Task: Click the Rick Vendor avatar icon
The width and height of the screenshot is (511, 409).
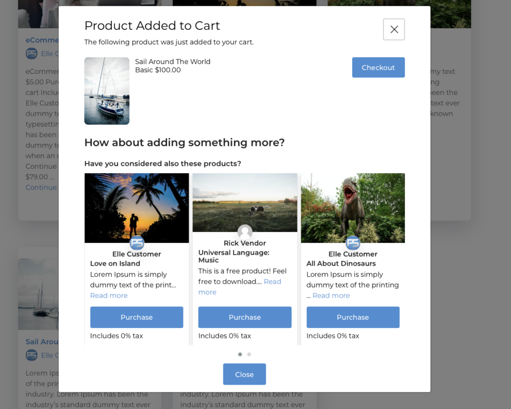Action: (244, 232)
